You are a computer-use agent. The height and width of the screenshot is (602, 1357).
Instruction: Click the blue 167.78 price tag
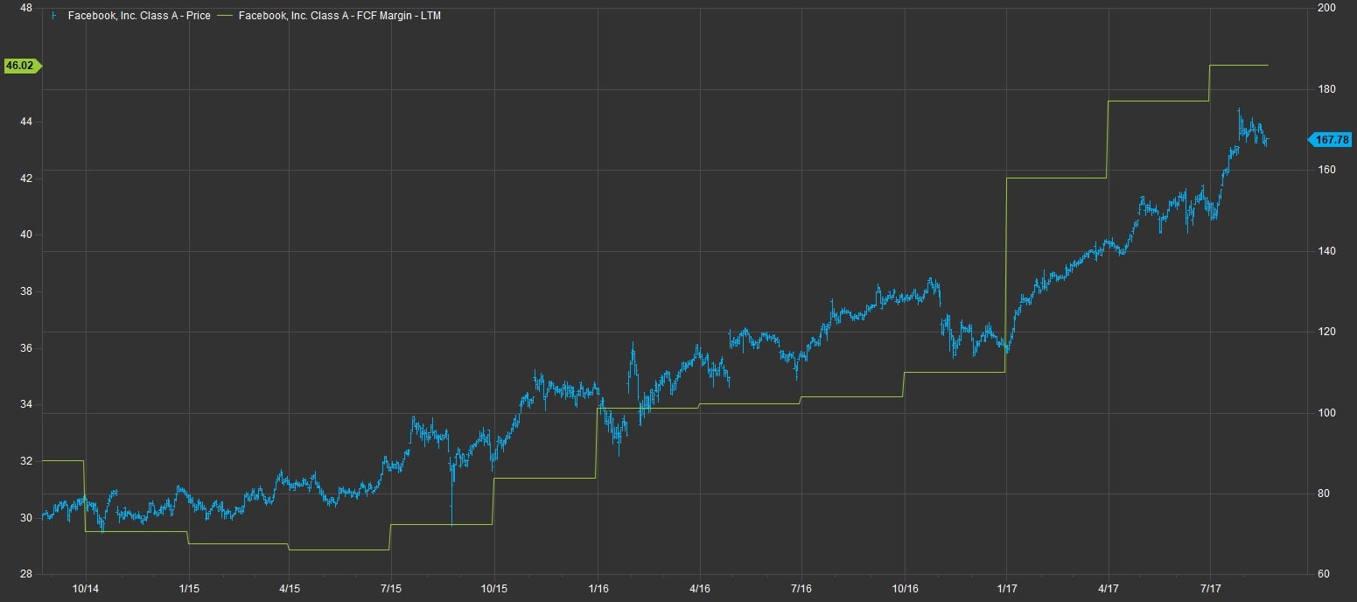click(x=1332, y=139)
